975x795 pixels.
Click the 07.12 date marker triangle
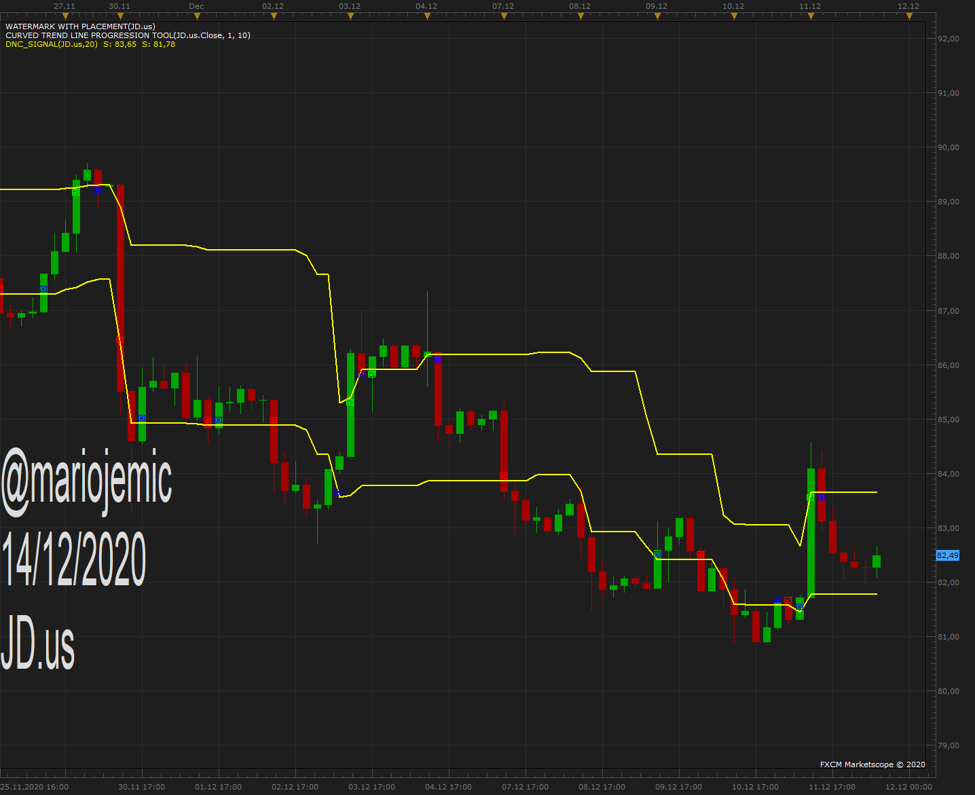tap(504, 16)
